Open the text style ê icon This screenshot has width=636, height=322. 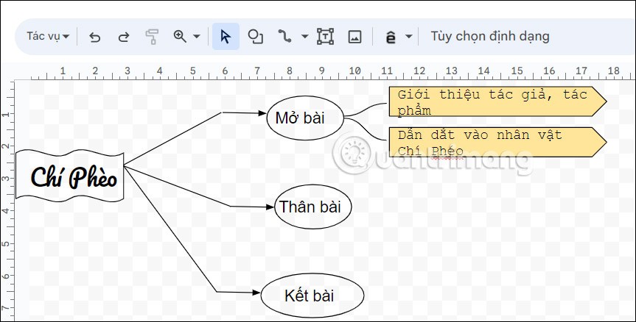click(x=391, y=37)
